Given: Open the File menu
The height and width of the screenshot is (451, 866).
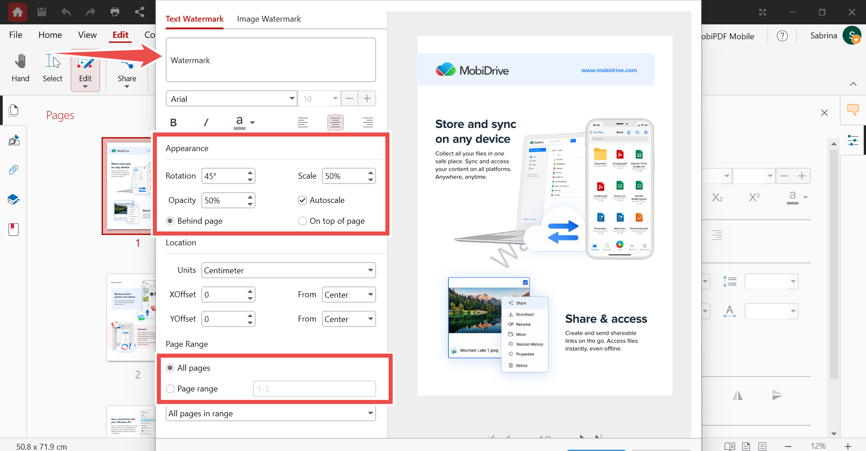Looking at the screenshot, I should click(16, 35).
